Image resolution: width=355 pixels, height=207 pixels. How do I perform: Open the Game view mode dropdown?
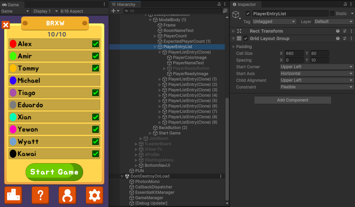coord(15,11)
